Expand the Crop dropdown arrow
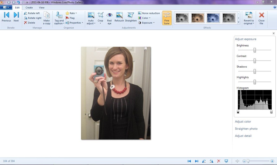This screenshot has height=165, width=277. tap(100, 24)
